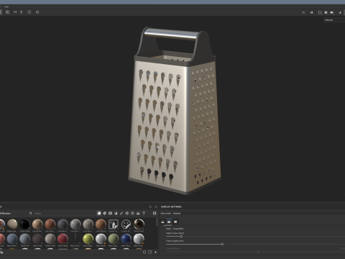Filter assets by alphas icon
345x259 pixels.
coord(127,213)
